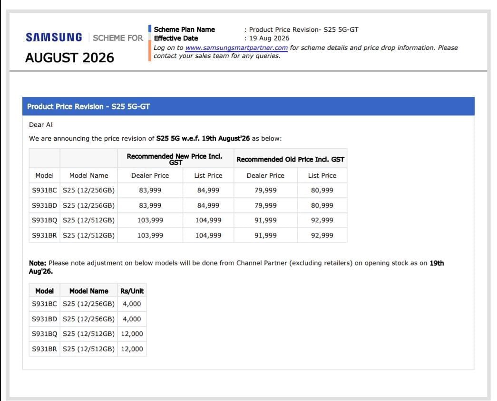
Task: Select new list price 104,999 for S931BQ
Action: (208, 220)
